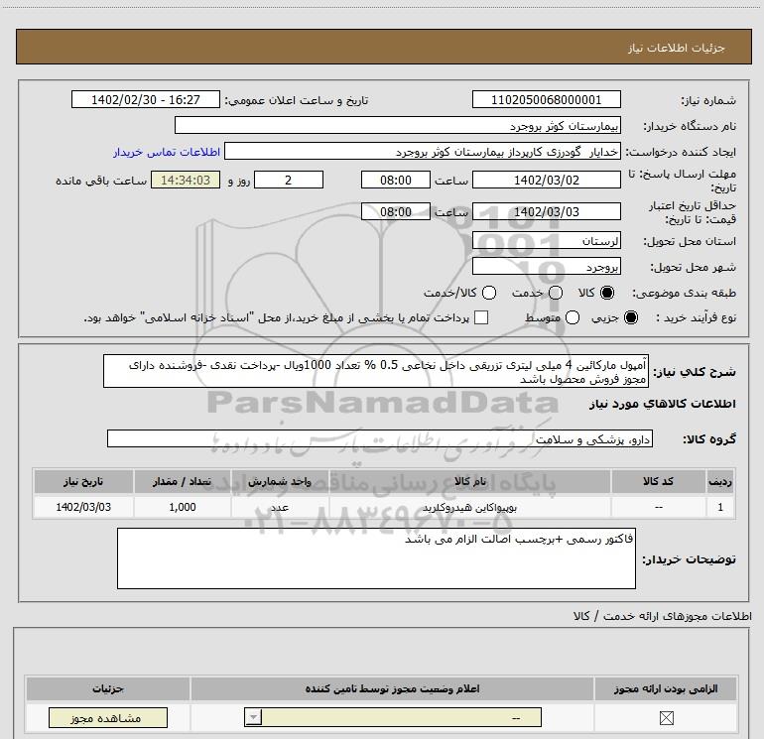Click the price validity time field 08:00
This screenshot has height=739, width=764.
[x=396, y=211]
